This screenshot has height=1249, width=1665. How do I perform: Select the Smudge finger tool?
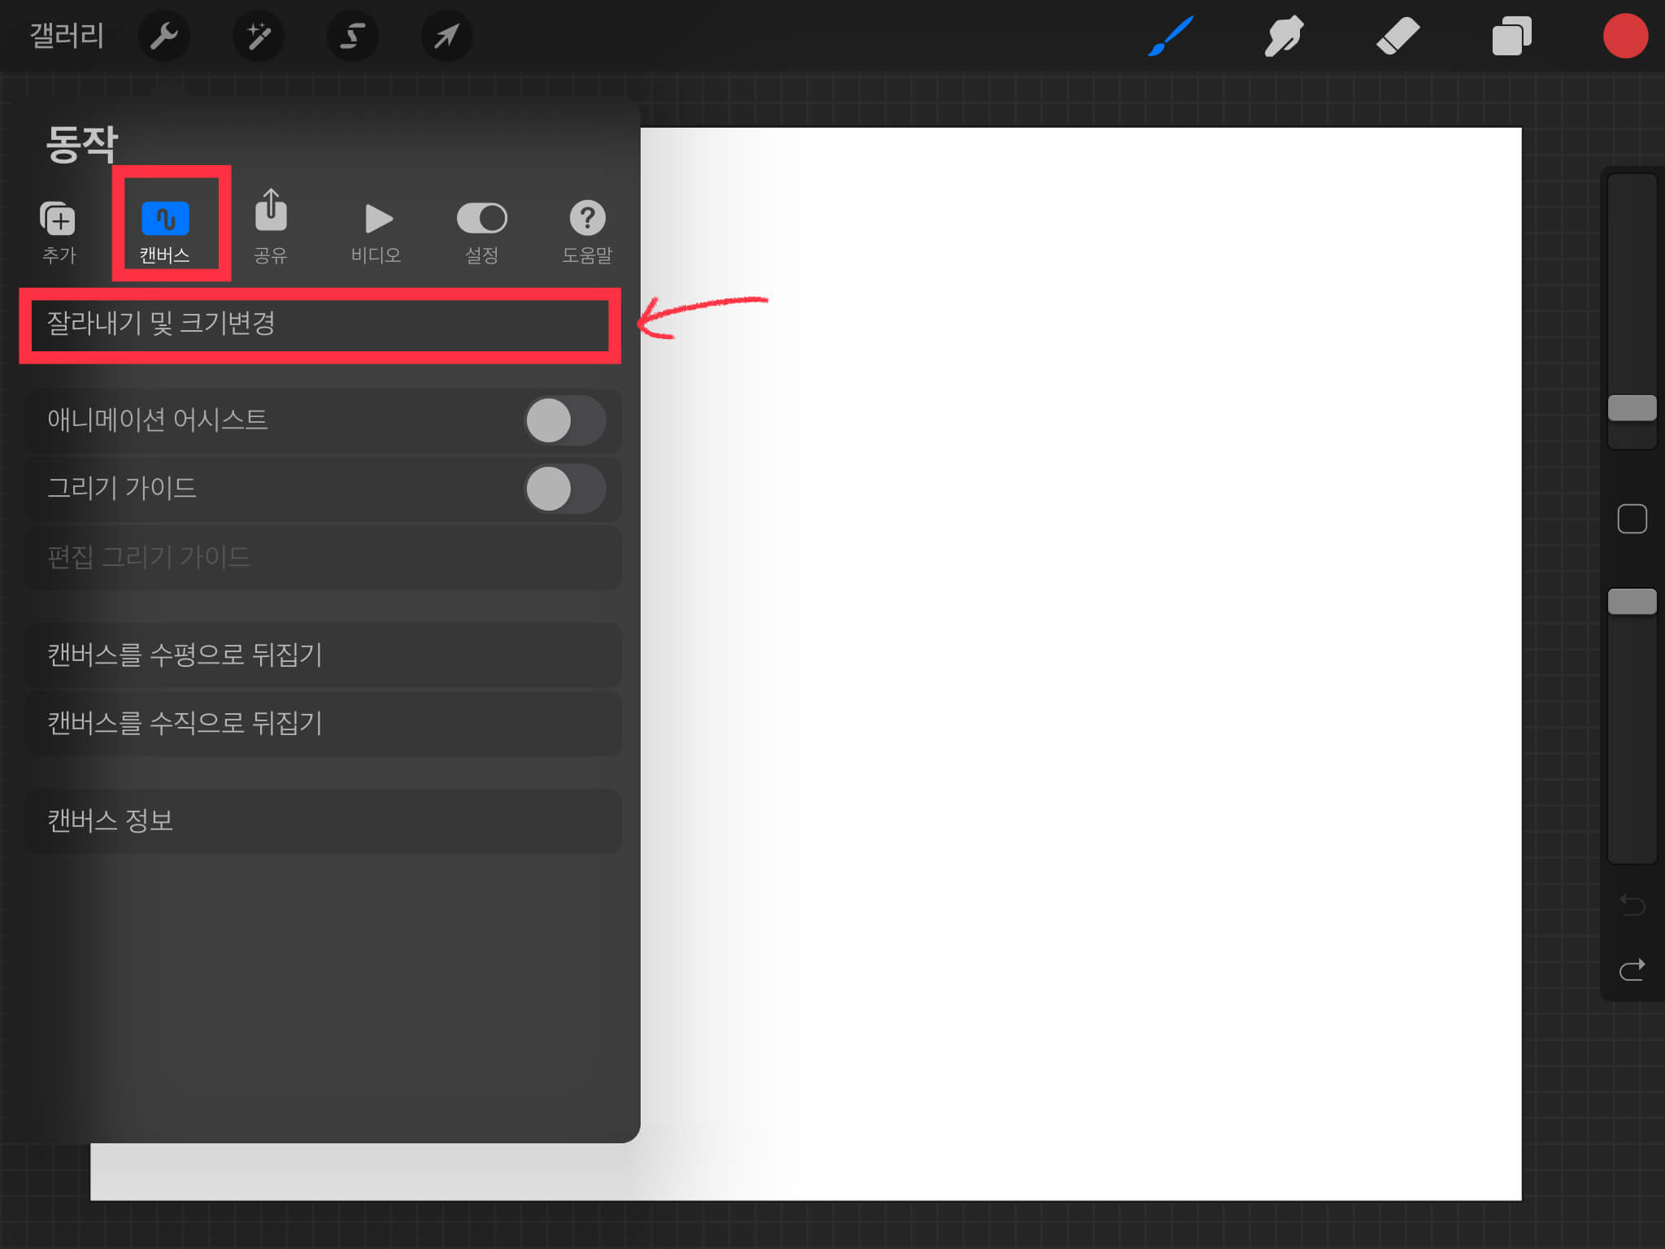click(x=1284, y=36)
